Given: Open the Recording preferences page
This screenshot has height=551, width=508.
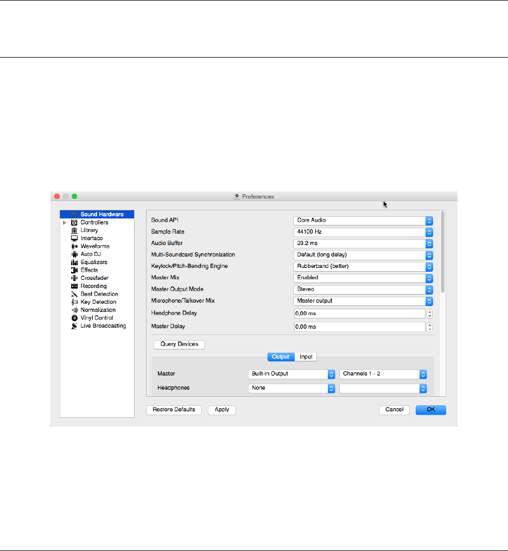Looking at the screenshot, I should click(x=93, y=286).
